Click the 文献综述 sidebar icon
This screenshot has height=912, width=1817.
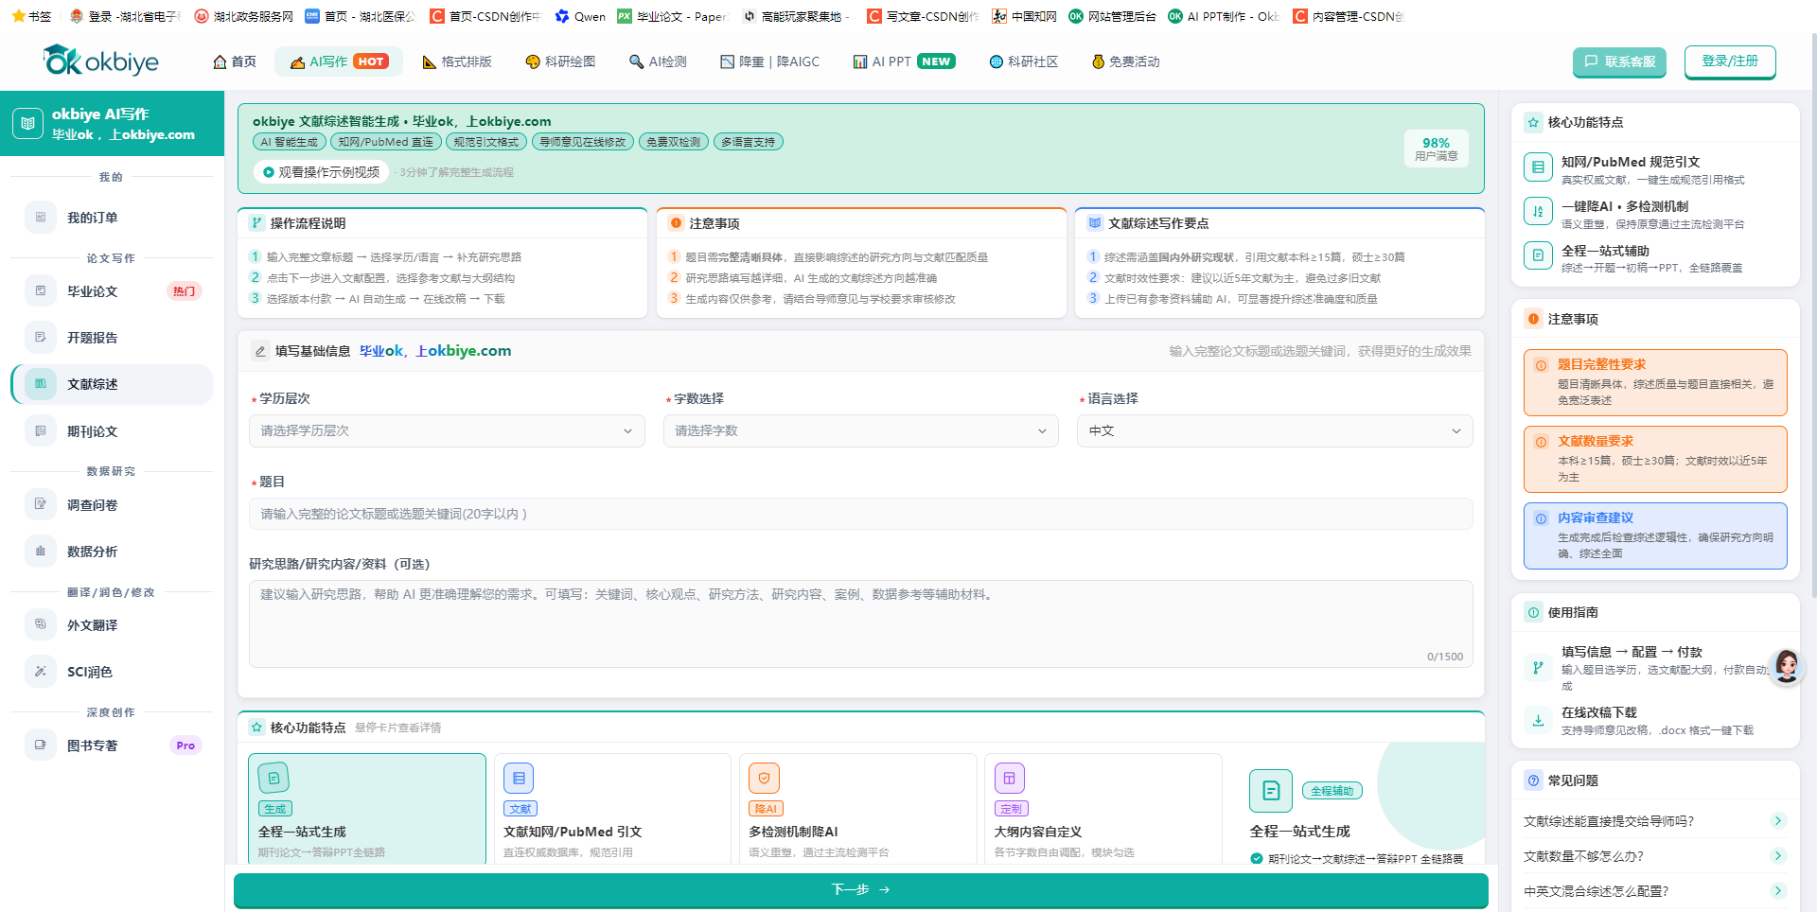pyautogui.click(x=40, y=384)
